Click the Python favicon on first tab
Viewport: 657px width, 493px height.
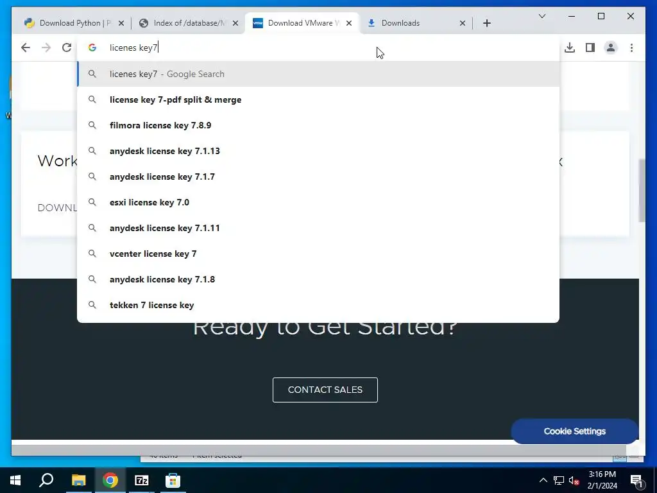pos(29,23)
